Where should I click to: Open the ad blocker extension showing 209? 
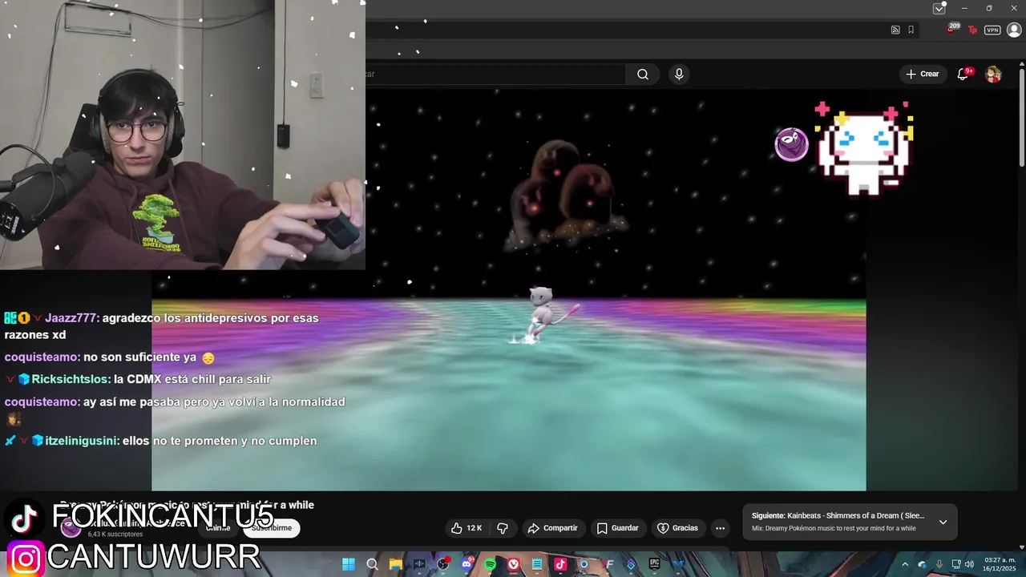click(952, 29)
